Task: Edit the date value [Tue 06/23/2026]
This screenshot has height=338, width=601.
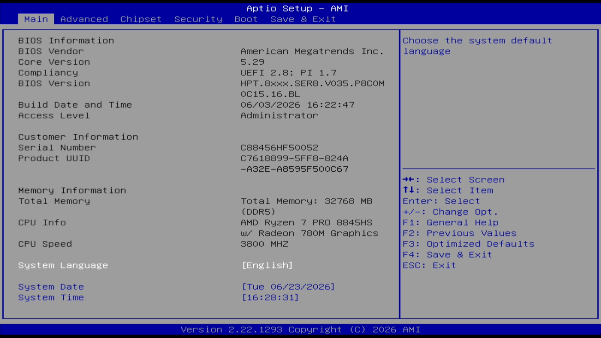Action: coord(288,287)
